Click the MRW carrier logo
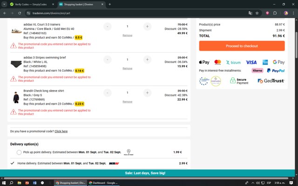 tap(114, 163)
